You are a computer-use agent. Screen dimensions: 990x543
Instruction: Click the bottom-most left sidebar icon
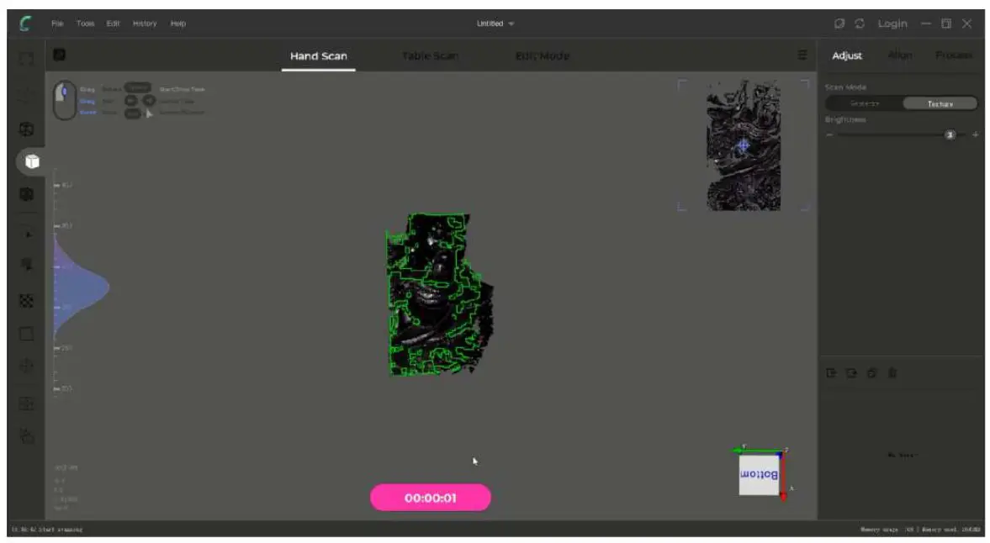coord(26,435)
